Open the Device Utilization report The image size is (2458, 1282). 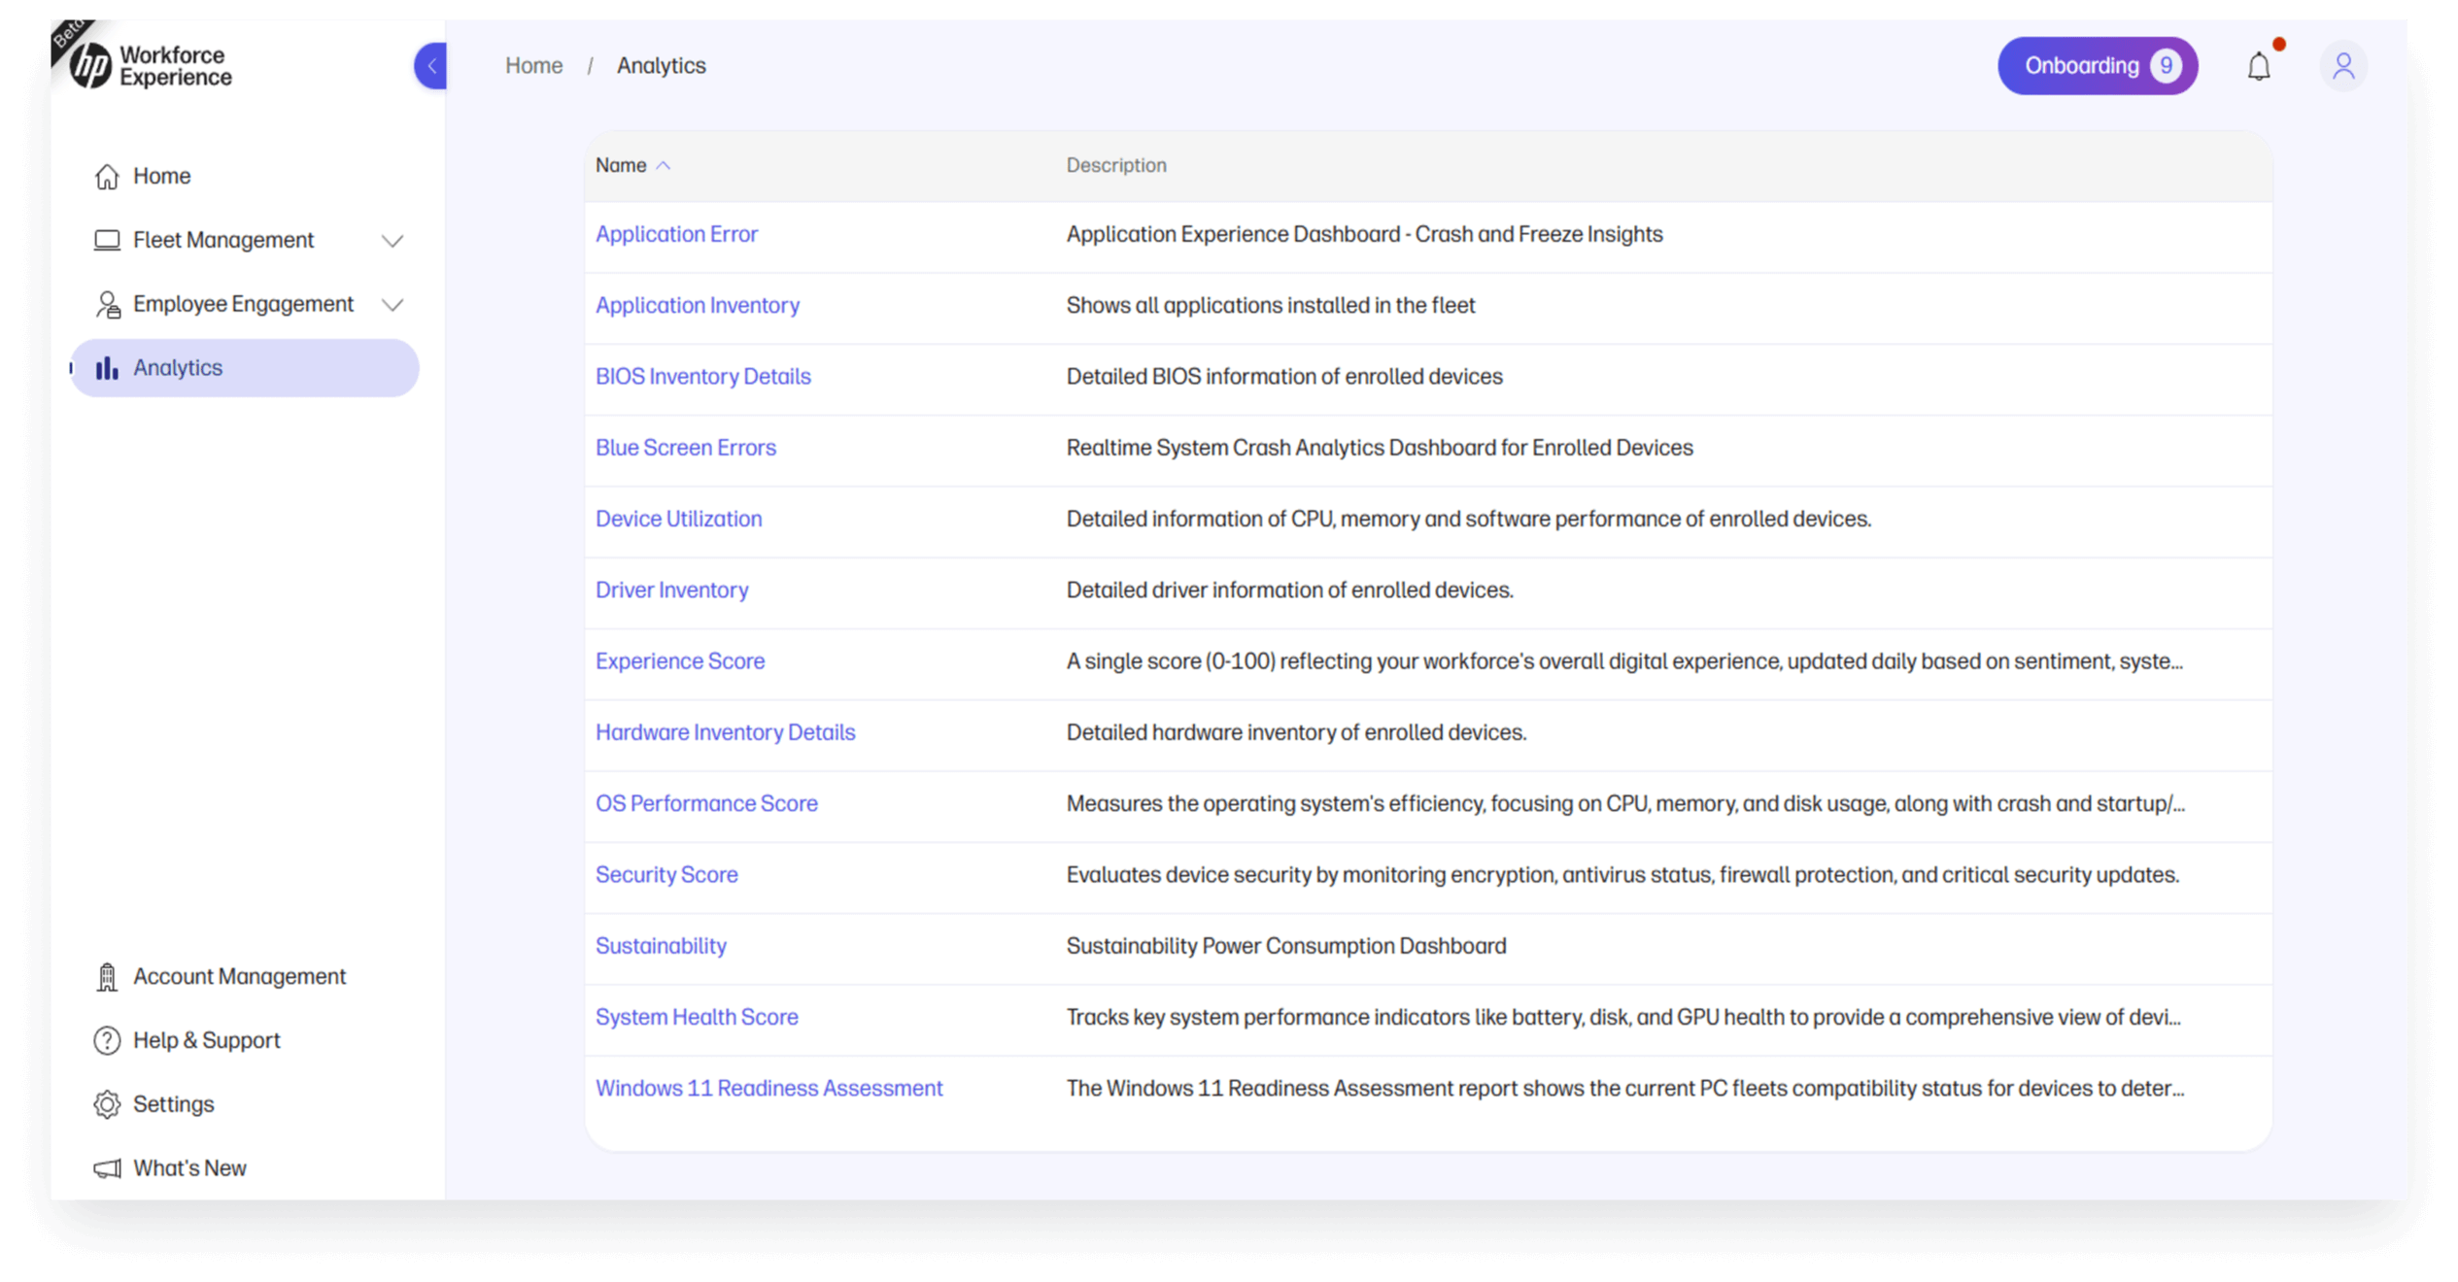679,519
